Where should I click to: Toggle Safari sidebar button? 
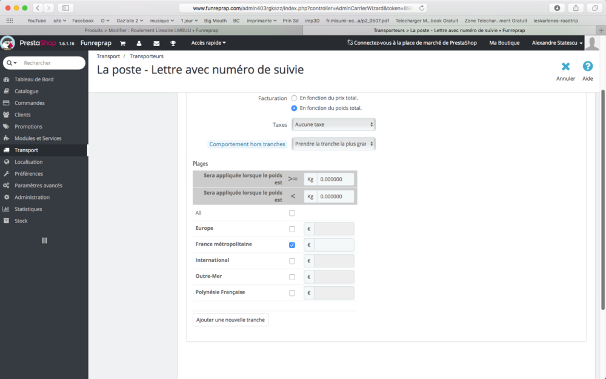[65, 8]
